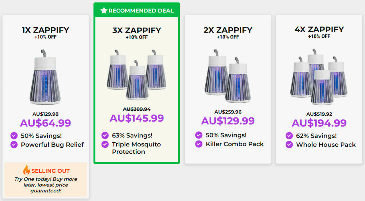This screenshot has width=365, height=201.
Task: Click the AU$129.99 price for two units
Action: click(x=228, y=121)
